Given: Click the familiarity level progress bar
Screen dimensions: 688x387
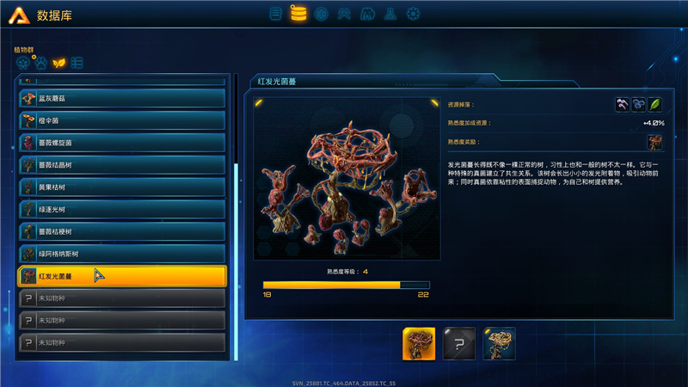Looking at the screenshot, I should [x=347, y=285].
